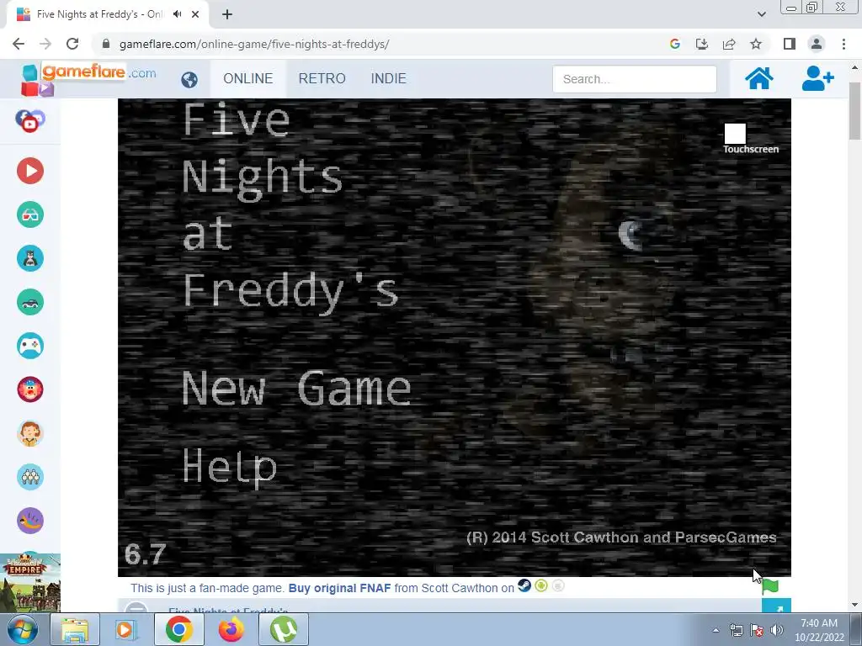Screen dimensions: 862x646
Task: Open the gamepad controller category icon
Action: click(30, 346)
